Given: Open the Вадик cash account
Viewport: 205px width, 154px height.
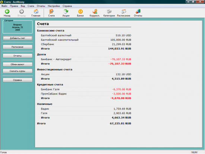Looking at the screenshot, I should point(45,109).
